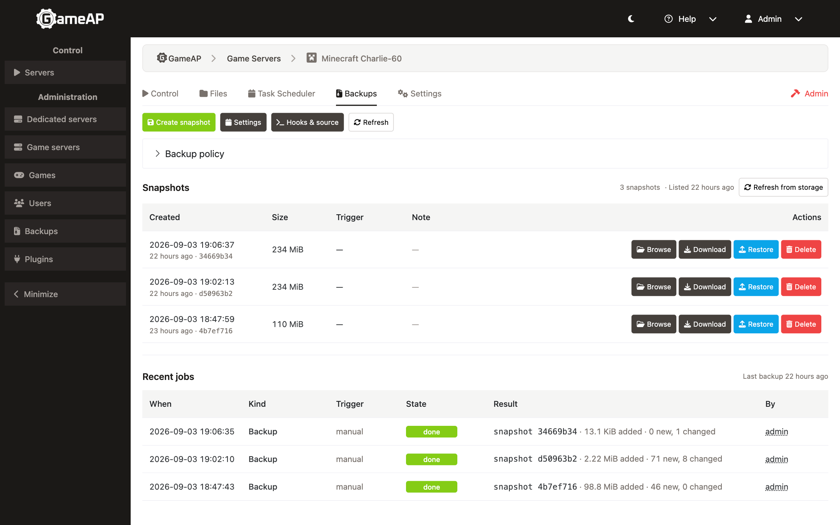Click the GameAP logo in header
Image resolution: width=840 pixels, height=525 pixels.
(x=70, y=19)
